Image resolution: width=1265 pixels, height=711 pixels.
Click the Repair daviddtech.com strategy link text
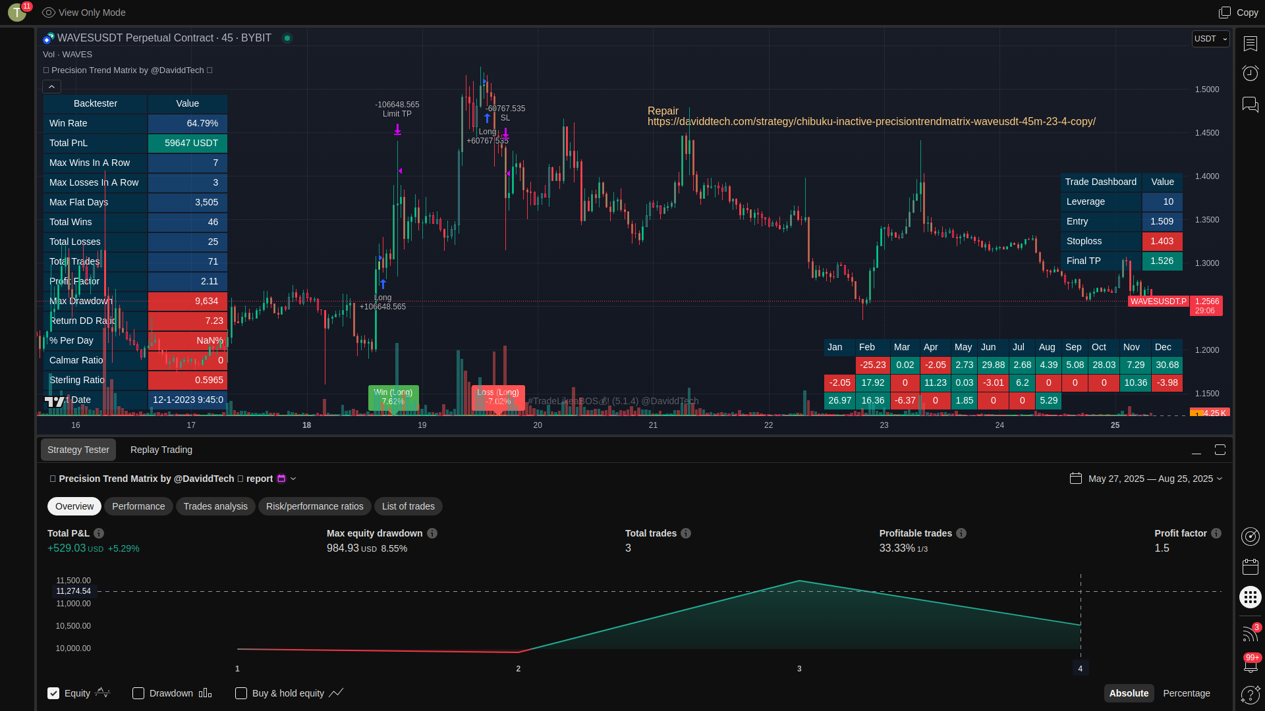coord(871,117)
